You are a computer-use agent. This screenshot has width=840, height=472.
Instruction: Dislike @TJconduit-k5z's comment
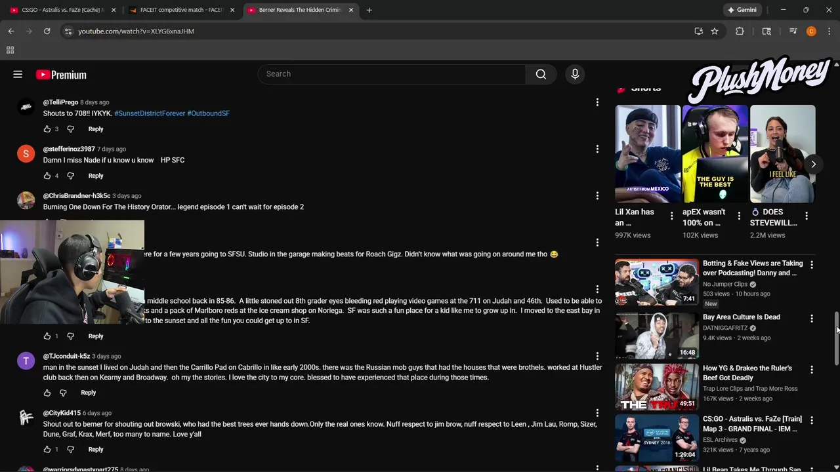(x=63, y=393)
